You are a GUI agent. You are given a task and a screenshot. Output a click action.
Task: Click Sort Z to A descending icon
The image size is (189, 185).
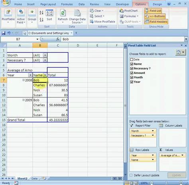pos(41,20)
